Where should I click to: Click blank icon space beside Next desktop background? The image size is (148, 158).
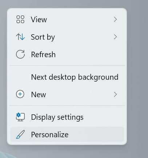pos(20,77)
